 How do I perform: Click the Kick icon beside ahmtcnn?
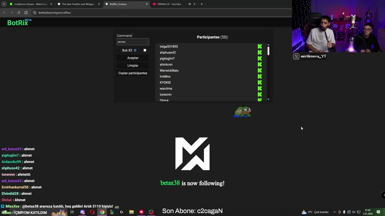coord(260,64)
